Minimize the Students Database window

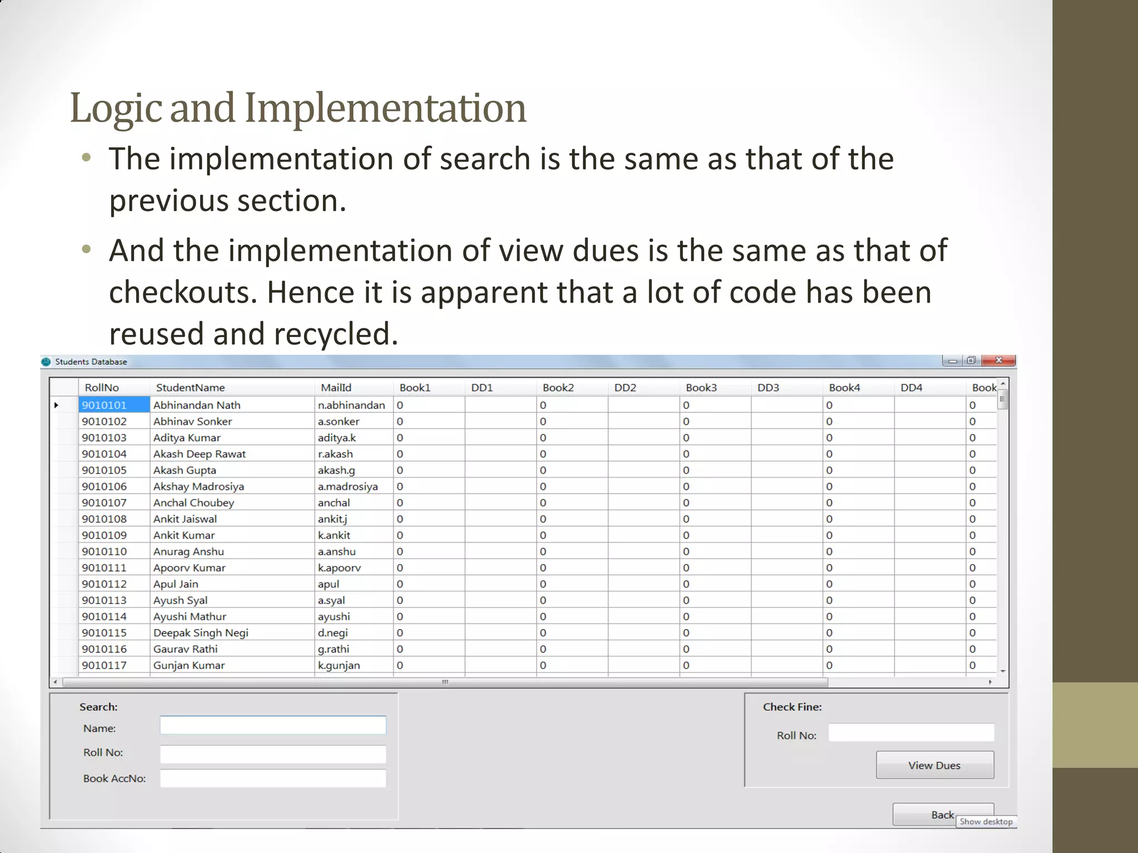point(952,360)
